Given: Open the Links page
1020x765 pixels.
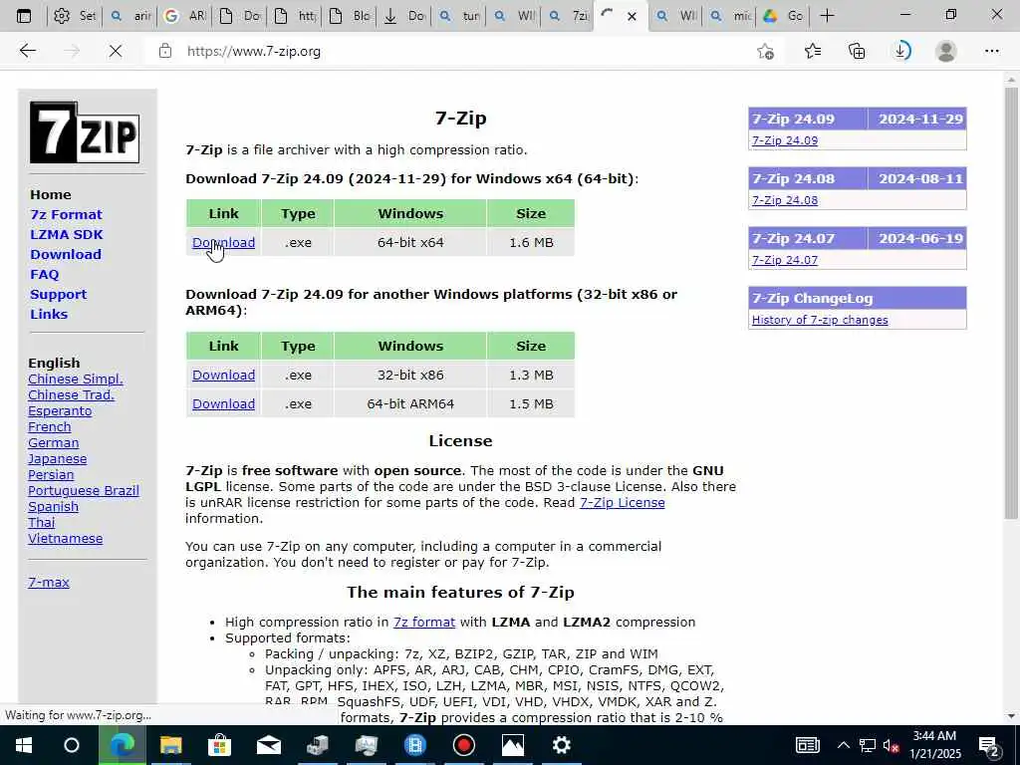Looking at the screenshot, I should 49,314.
